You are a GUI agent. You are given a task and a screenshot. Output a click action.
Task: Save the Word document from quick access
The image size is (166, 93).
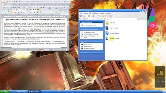(7, 2)
